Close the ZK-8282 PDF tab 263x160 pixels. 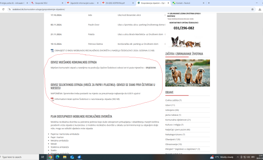click(x=133, y=3)
